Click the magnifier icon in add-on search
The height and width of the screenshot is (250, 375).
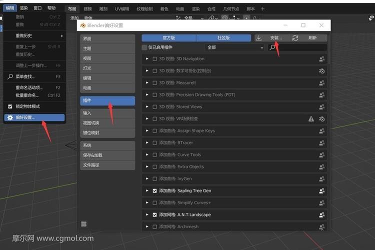(272, 47)
